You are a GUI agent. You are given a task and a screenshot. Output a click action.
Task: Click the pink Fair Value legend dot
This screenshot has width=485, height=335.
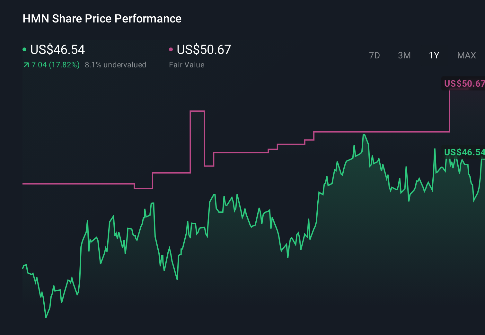pyautogui.click(x=171, y=49)
